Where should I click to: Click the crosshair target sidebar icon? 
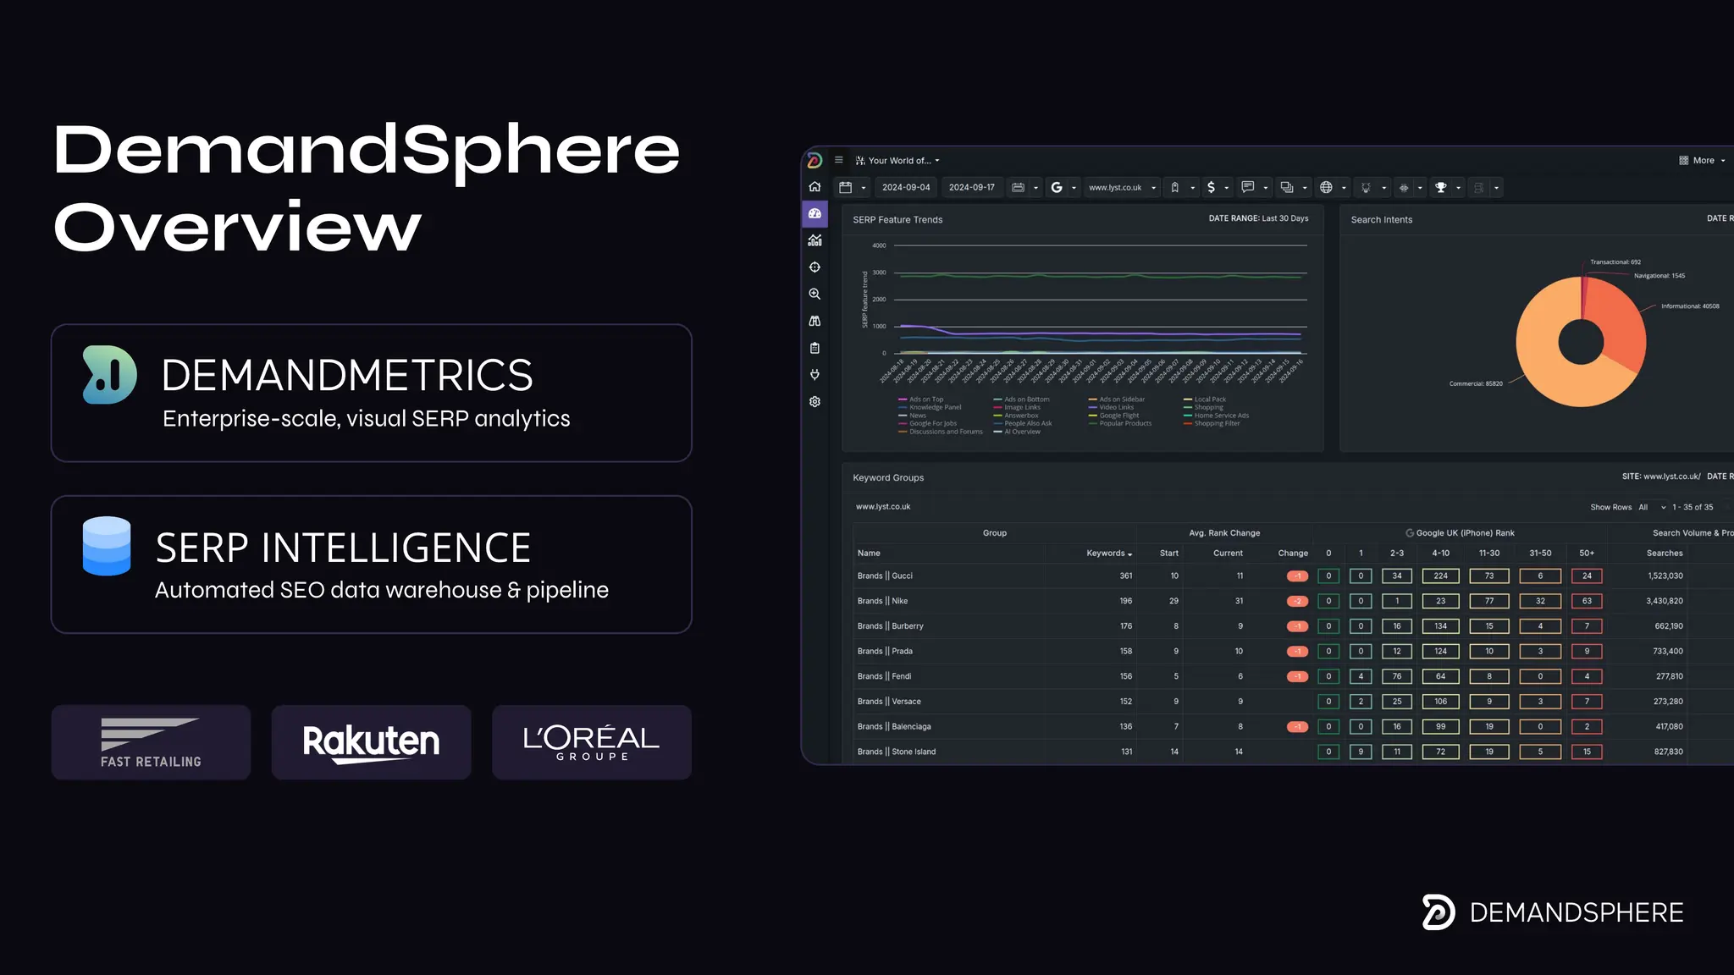pos(815,267)
